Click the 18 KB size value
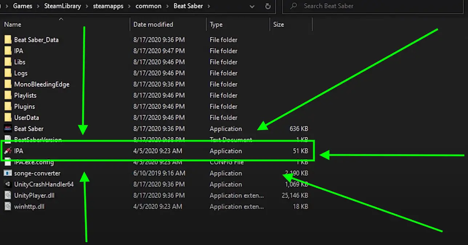 click(x=301, y=207)
